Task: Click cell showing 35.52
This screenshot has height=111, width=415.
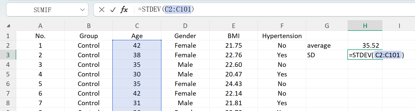Action: tap(365, 45)
